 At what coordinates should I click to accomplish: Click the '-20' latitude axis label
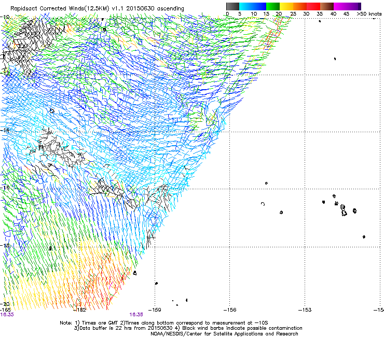(5, 304)
